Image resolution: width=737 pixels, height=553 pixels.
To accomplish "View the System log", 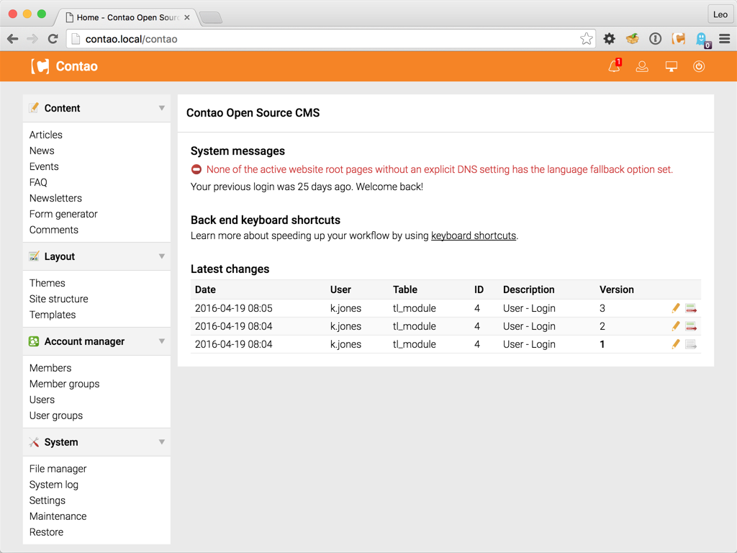I will pos(53,485).
